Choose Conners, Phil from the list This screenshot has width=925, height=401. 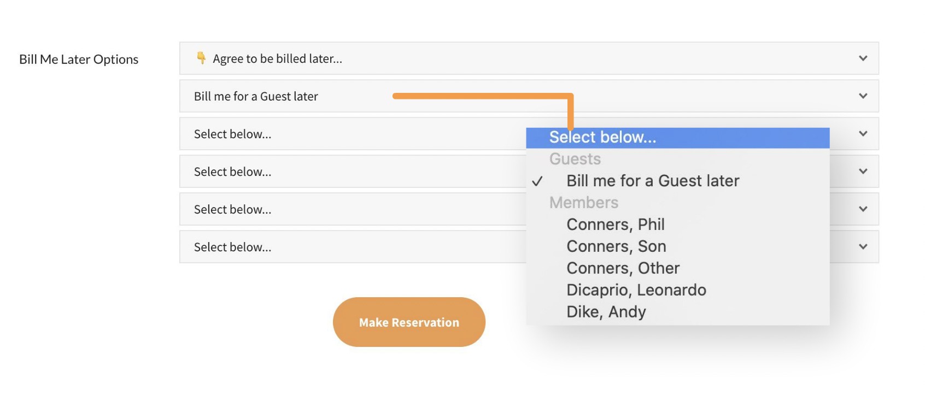[616, 225]
